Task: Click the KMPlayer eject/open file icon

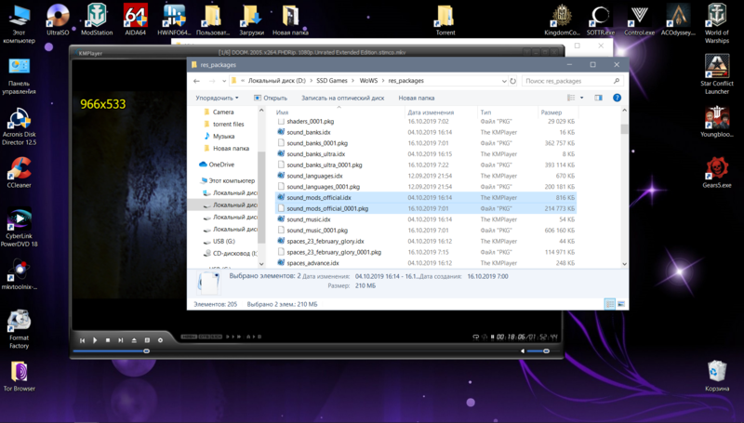Action: [x=134, y=340]
